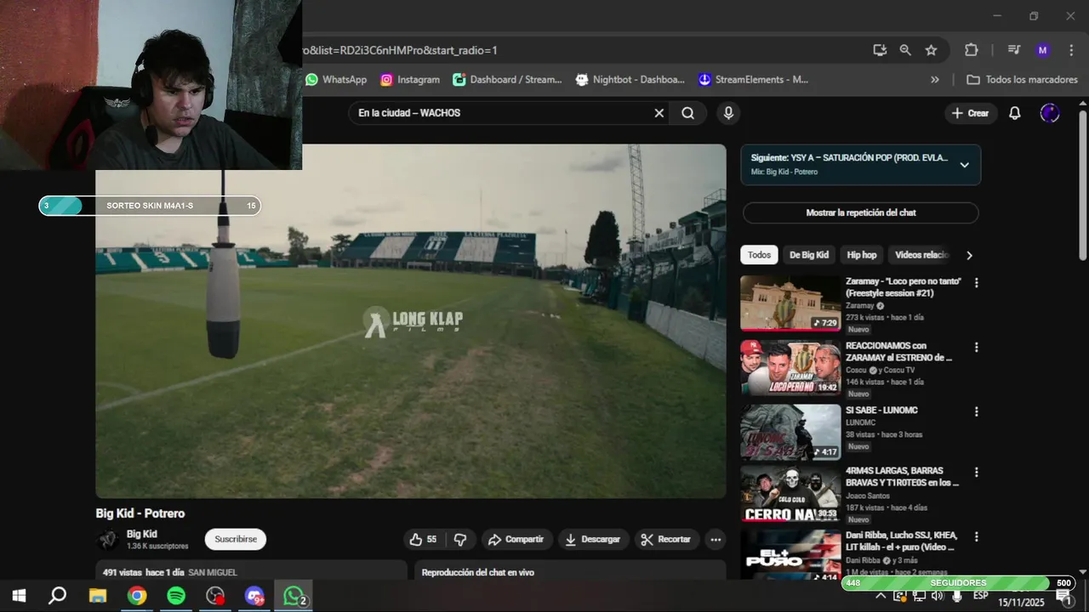The image size is (1089, 612).
Task: Click the Recortar clip button
Action: pos(666,540)
